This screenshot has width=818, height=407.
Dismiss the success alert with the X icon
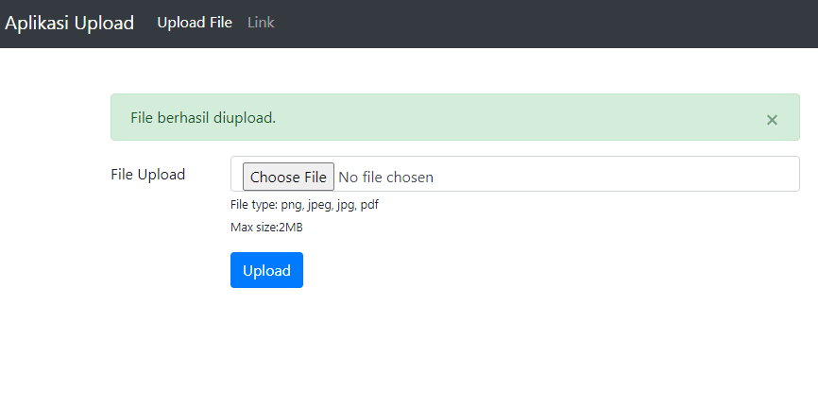(x=772, y=120)
